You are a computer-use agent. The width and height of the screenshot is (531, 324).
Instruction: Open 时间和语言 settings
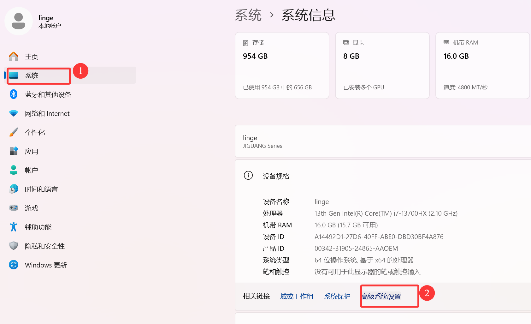coord(70,189)
